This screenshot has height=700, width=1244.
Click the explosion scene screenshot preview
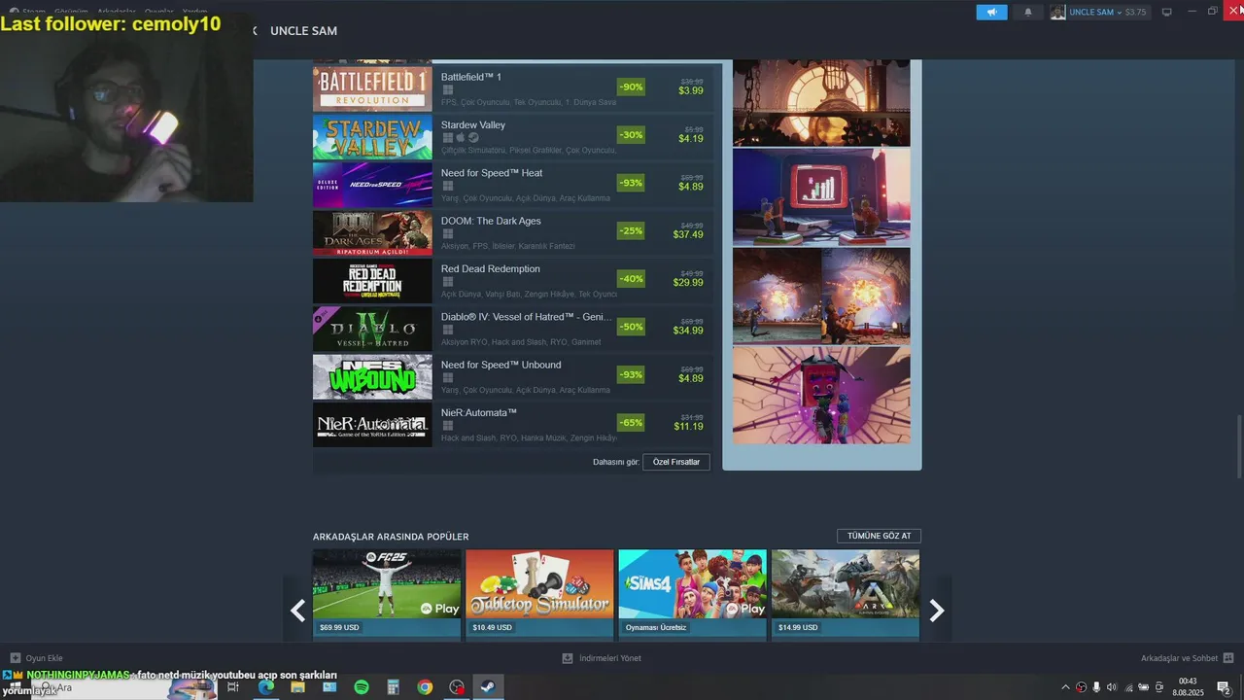point(821,296)
